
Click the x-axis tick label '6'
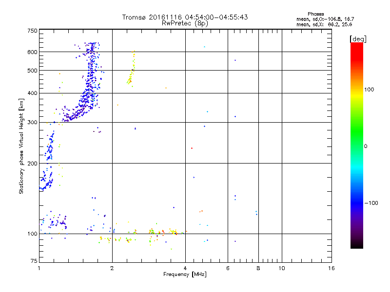pos(228,268)
